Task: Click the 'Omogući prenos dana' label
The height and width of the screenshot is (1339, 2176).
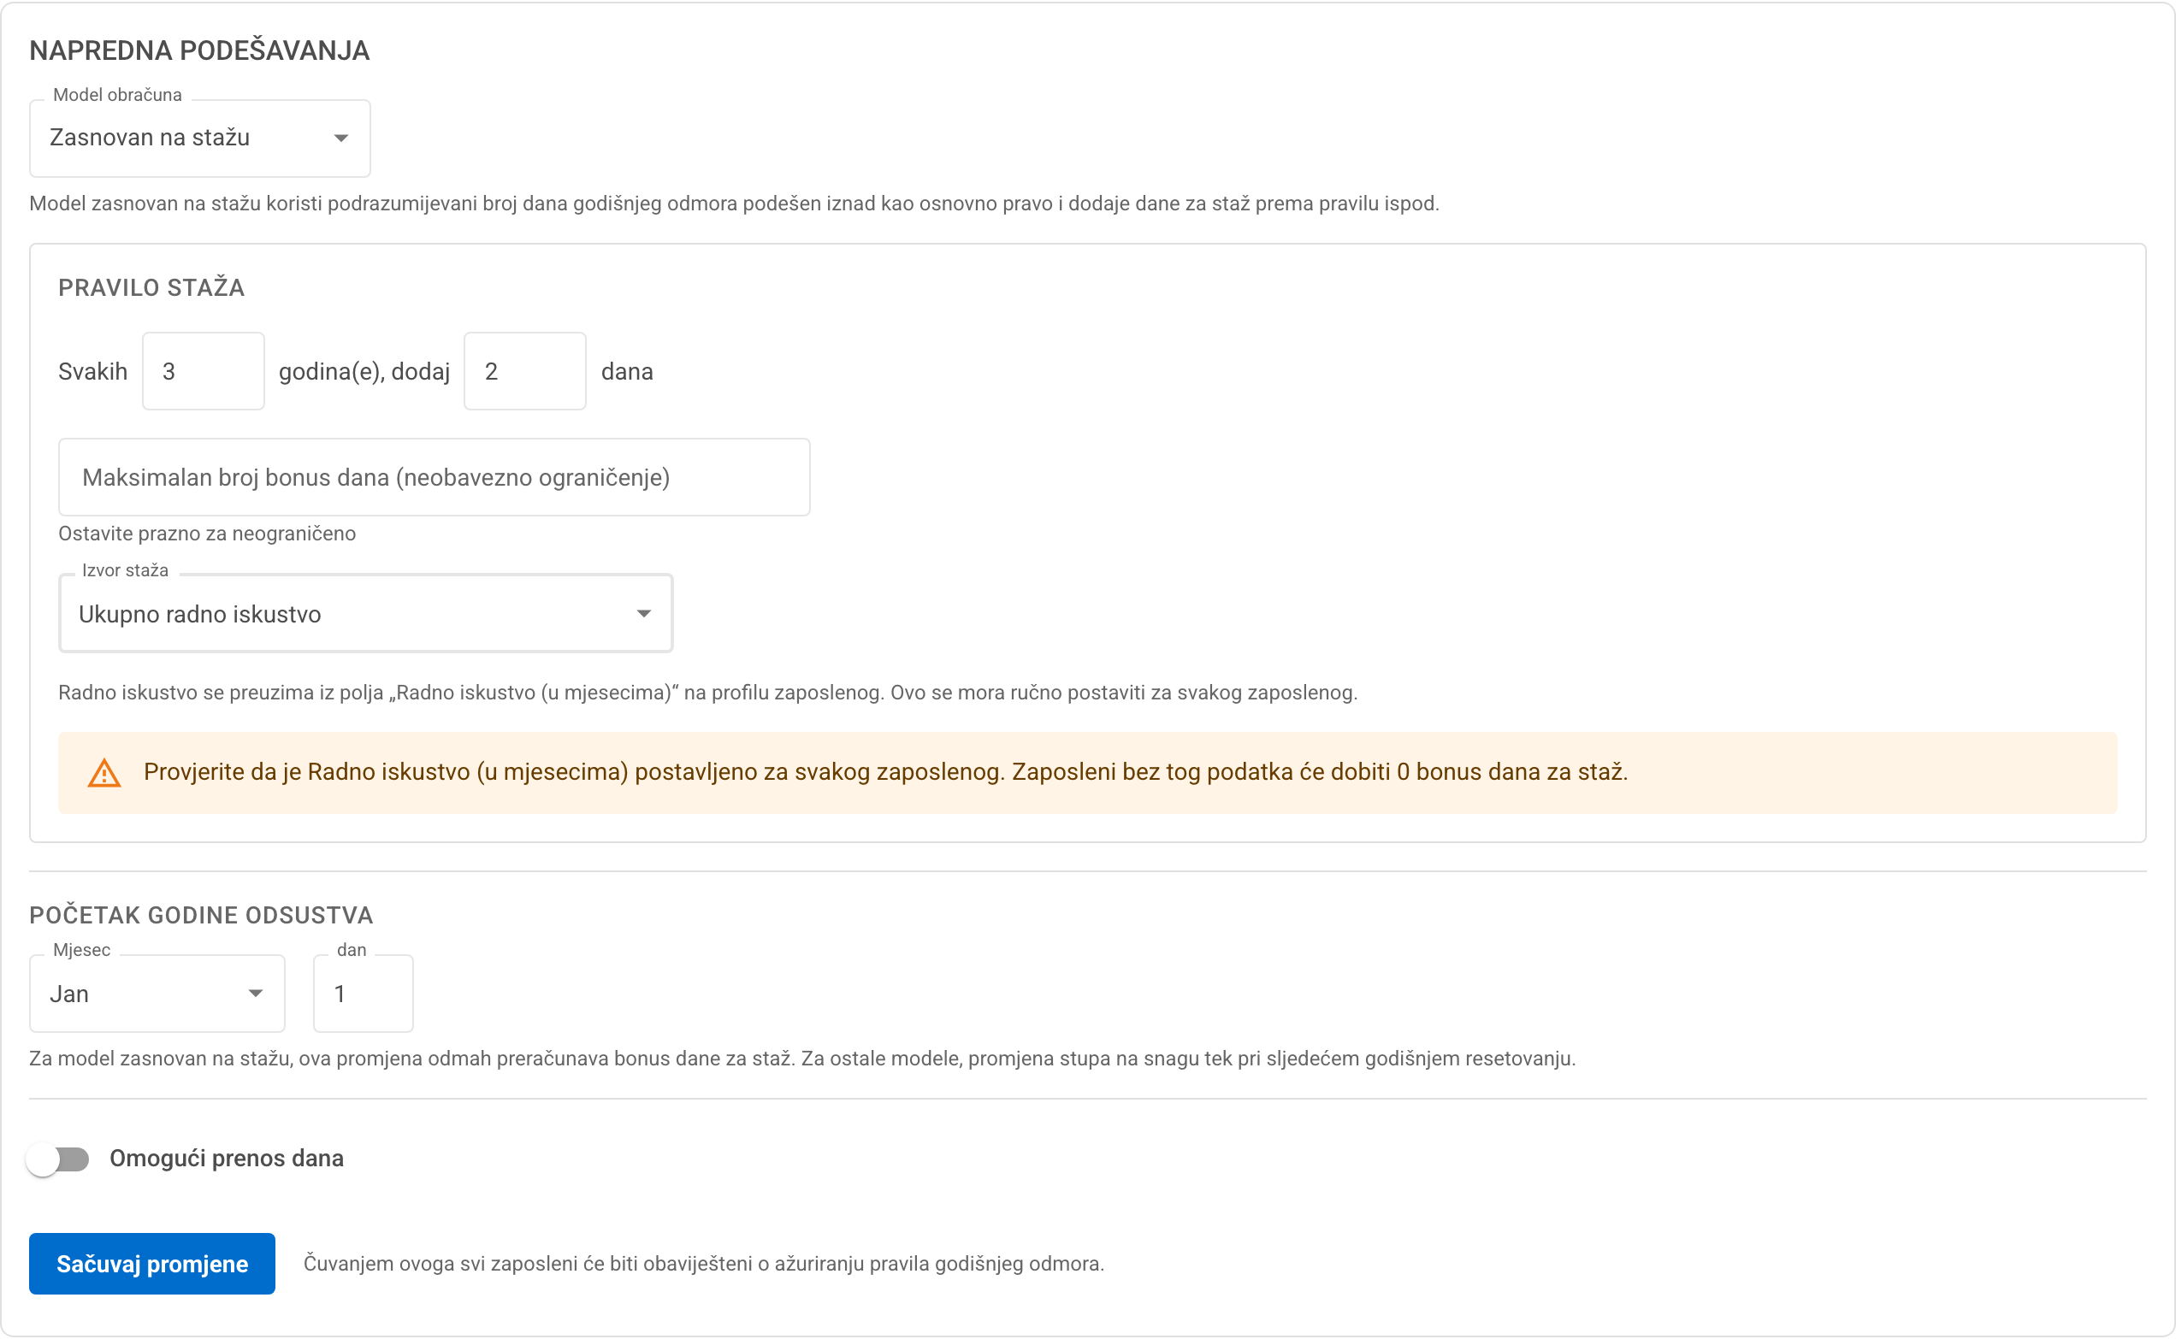Action: (227, 1159)
